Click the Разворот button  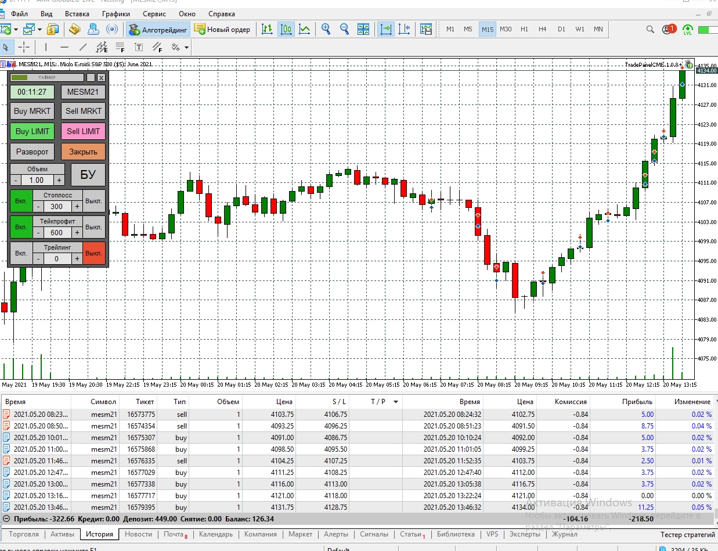coord(33,152)
